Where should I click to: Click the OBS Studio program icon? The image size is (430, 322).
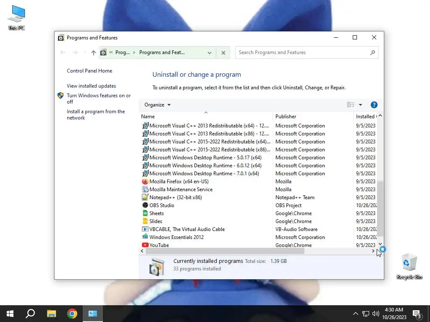click(145, 205)
